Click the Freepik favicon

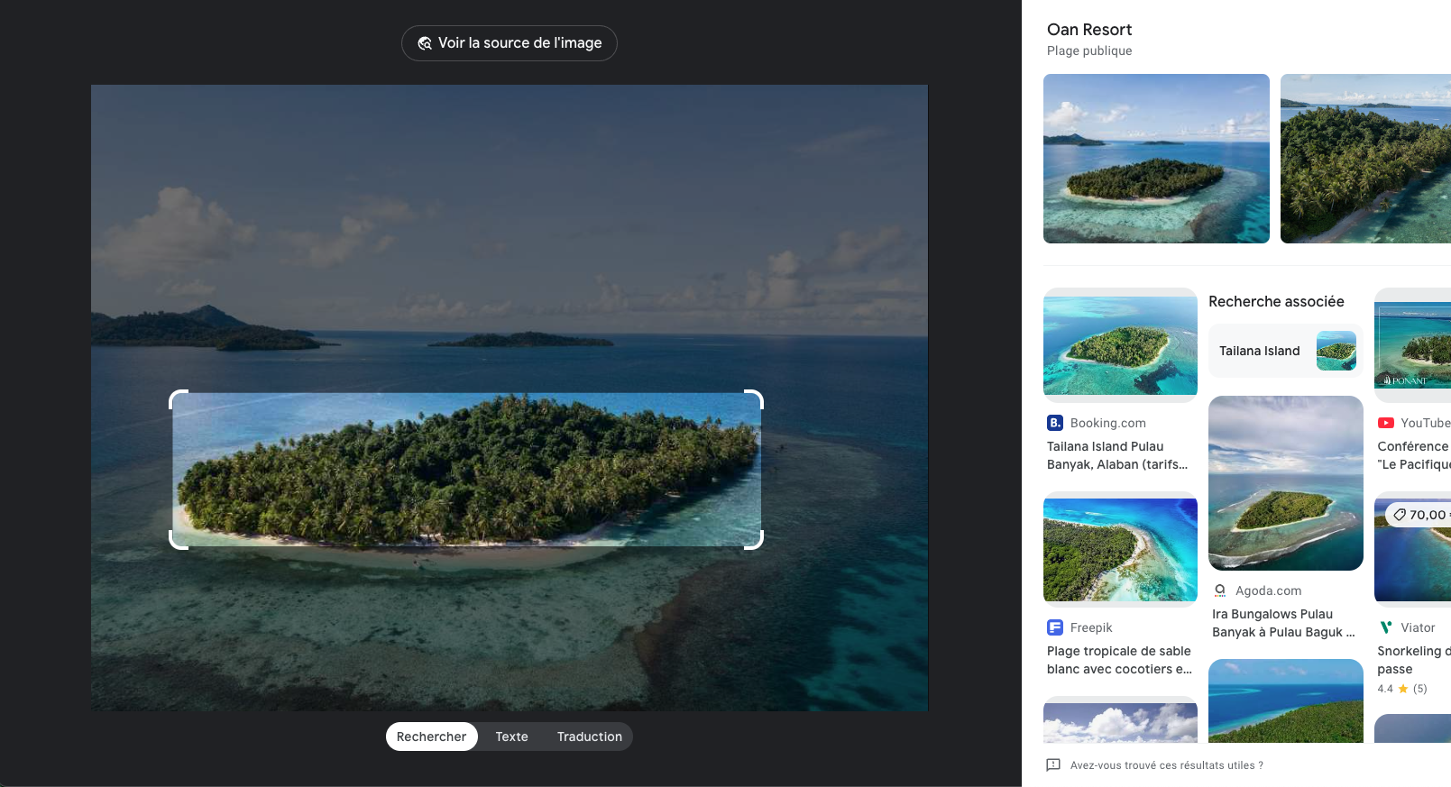[x=1055, y=627]
